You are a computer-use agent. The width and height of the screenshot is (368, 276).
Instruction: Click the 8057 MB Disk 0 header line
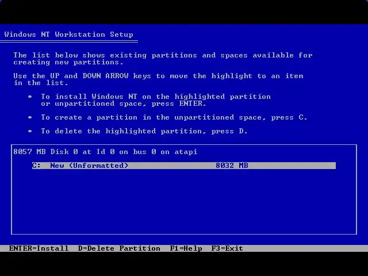click(105, 152)
